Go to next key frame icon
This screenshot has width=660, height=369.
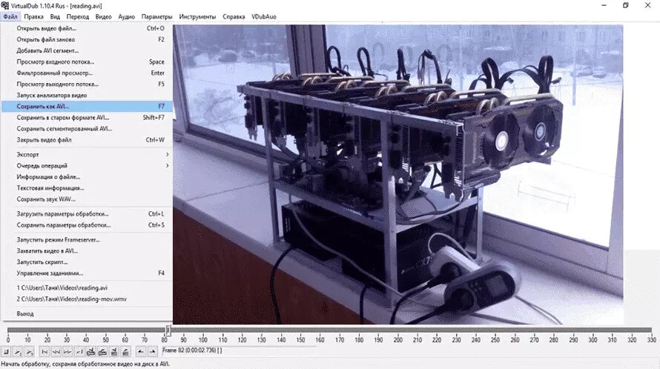coord(102,351)
